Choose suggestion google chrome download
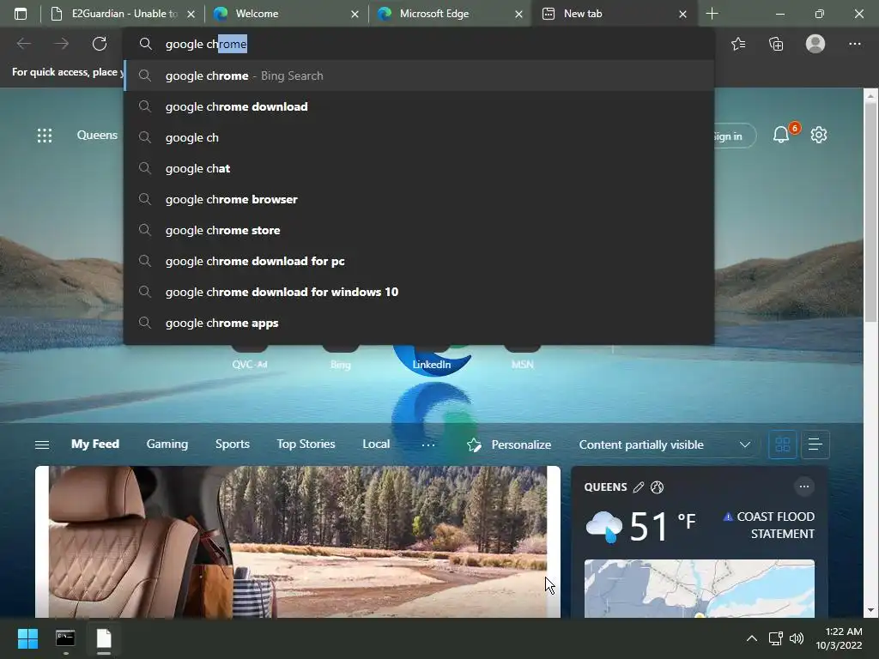 click(419, 106)
